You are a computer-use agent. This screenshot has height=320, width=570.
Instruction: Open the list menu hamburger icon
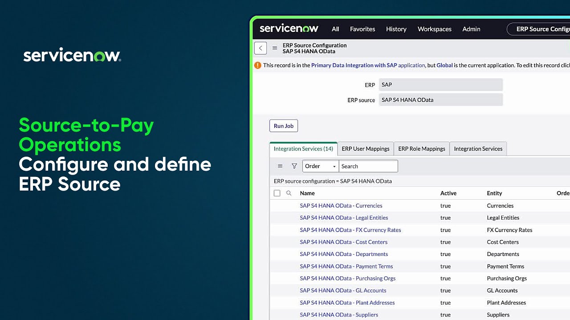pos(280,166)
